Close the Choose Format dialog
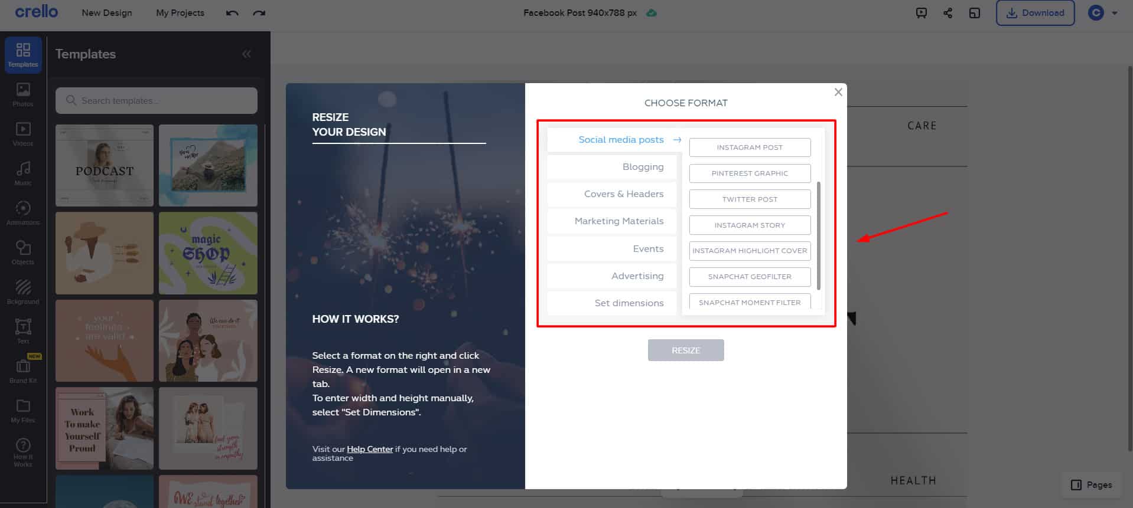Image resolution: width=1133 pixels, height=508 pixels. click(x=838, y=92)
